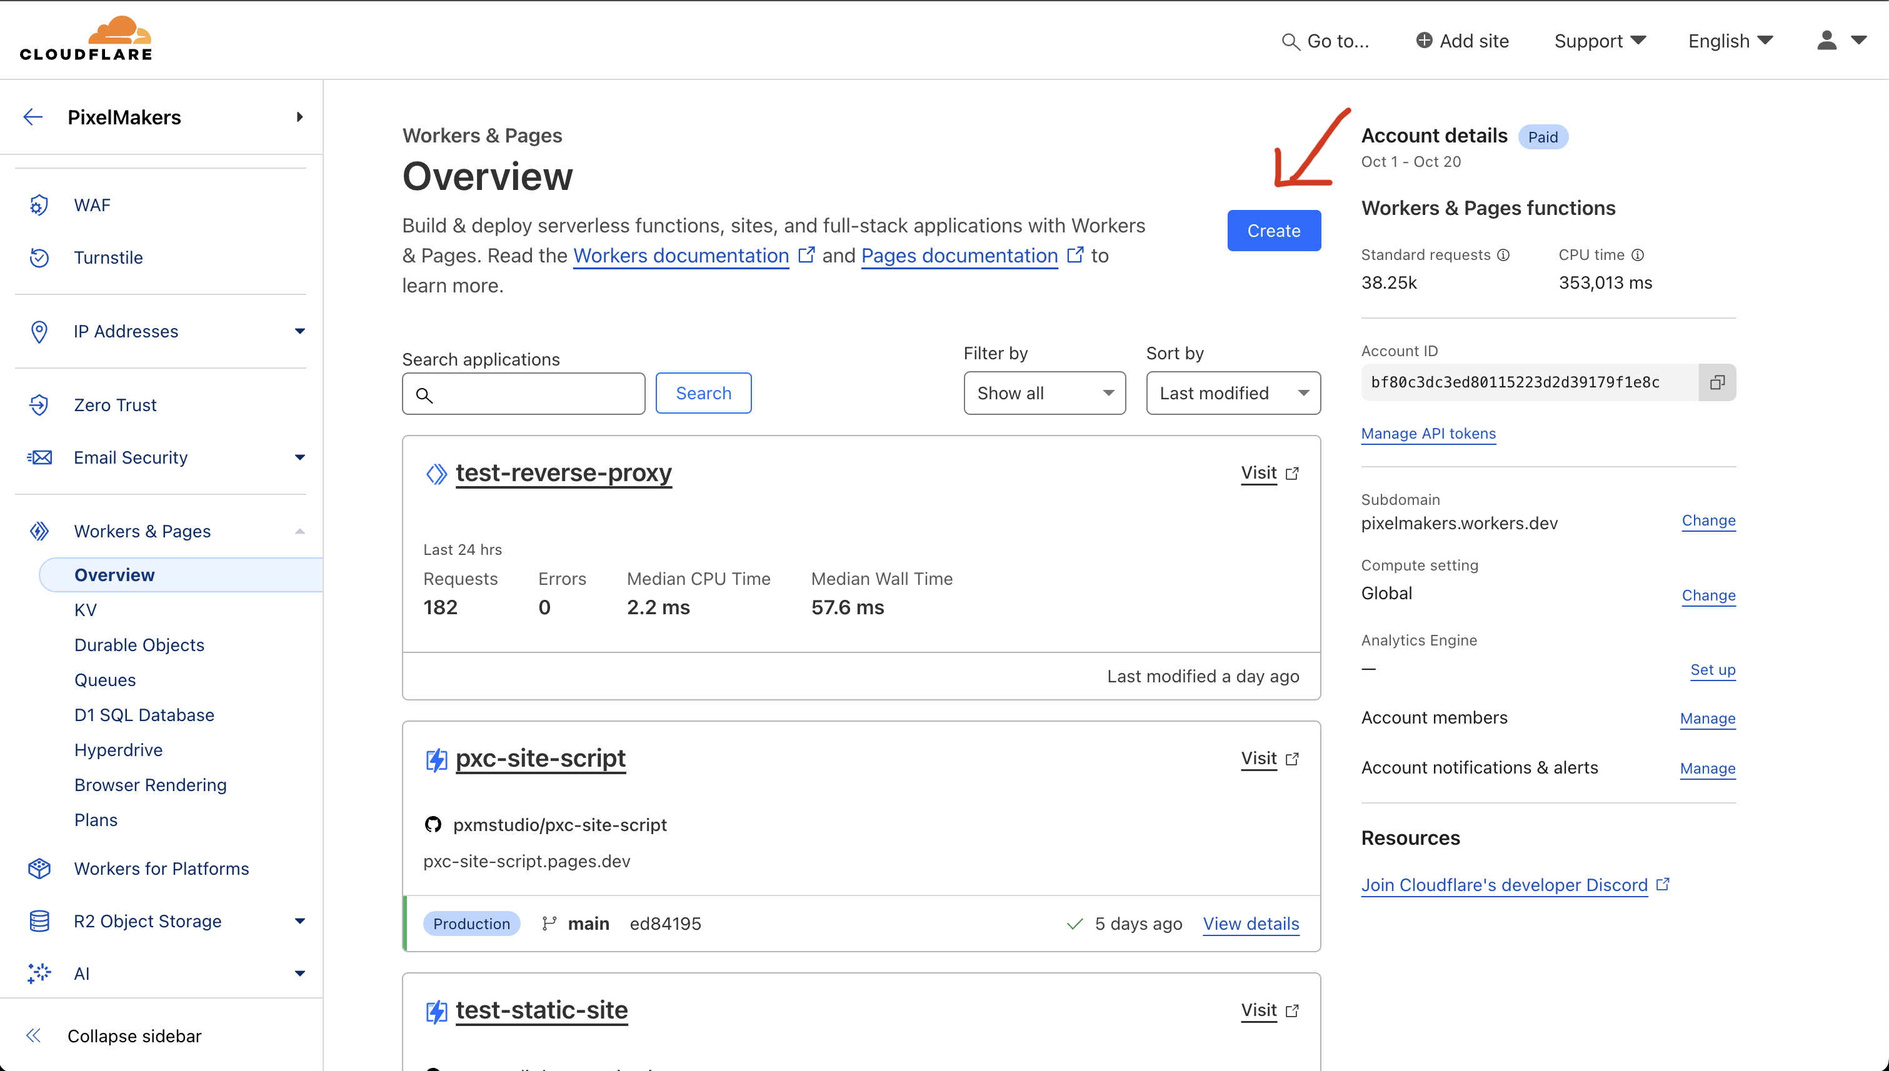1889x1071 pixels.
Task: Open Manage API tokens link
Action: click(x=1428, y=433)
